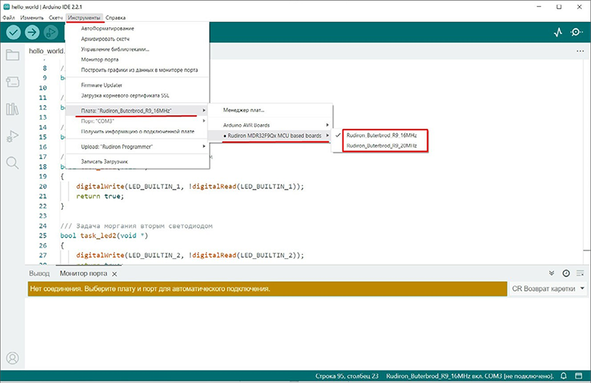Click board status Rudiron_Buterbrod_R9_16MHz in status bar
This screenshot has width=591, height=383.
pos(470,376)
